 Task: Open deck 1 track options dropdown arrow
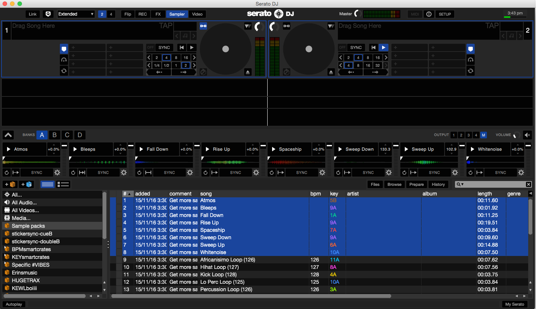248,26
